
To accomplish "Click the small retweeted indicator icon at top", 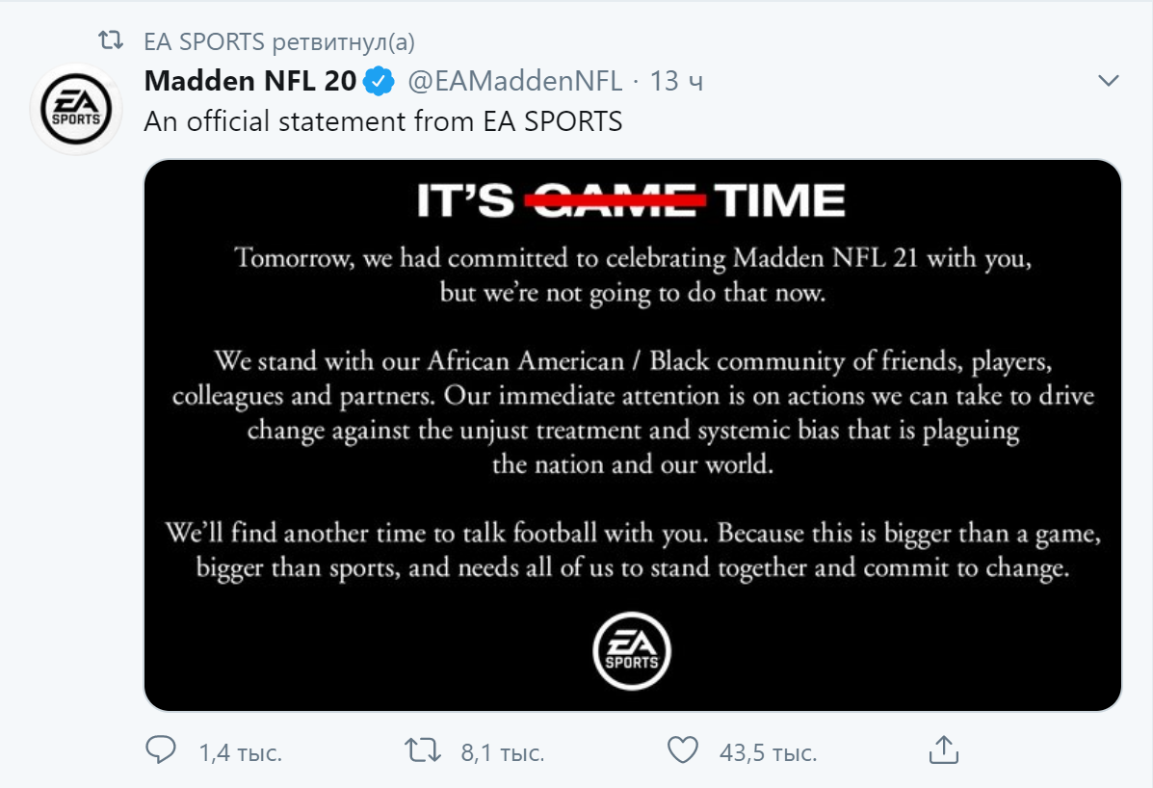I will pyautogui.click(x=113, y=41).
